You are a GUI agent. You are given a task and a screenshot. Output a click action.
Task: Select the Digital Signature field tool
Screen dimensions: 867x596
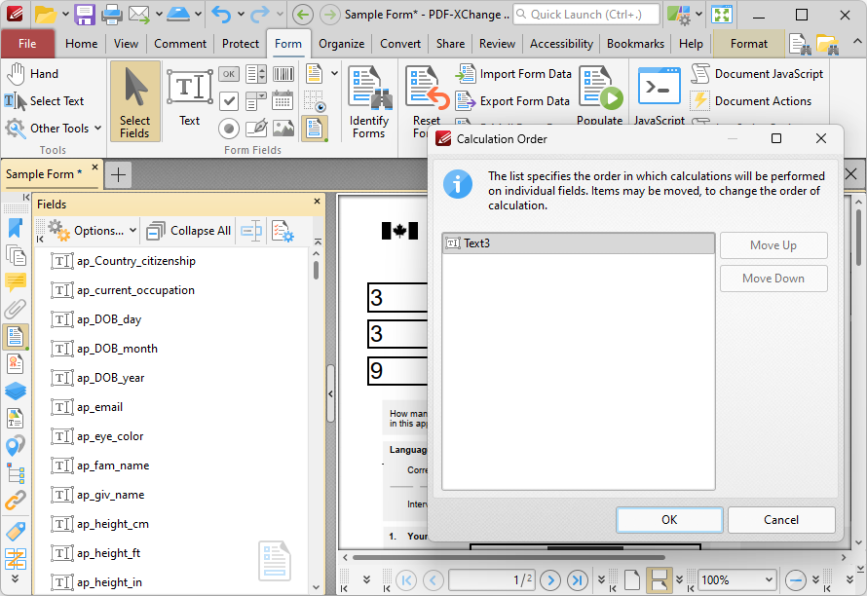click(x=256, y=129)
